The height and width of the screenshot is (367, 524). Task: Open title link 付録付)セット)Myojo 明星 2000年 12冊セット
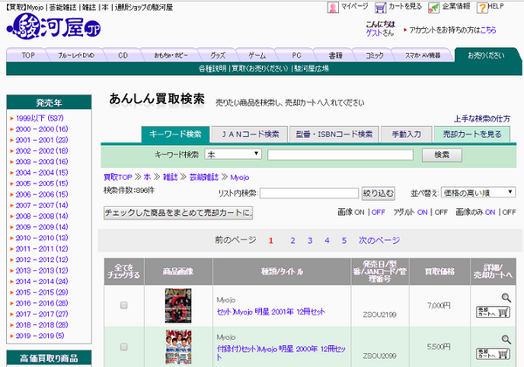281,353
